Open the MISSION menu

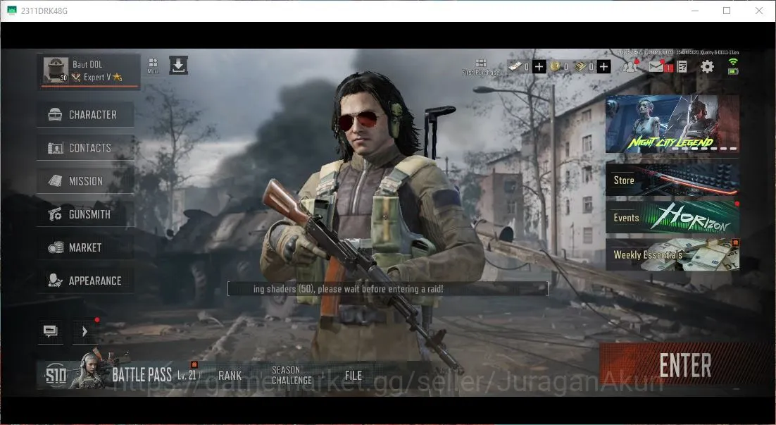click(x=85, y=181)
